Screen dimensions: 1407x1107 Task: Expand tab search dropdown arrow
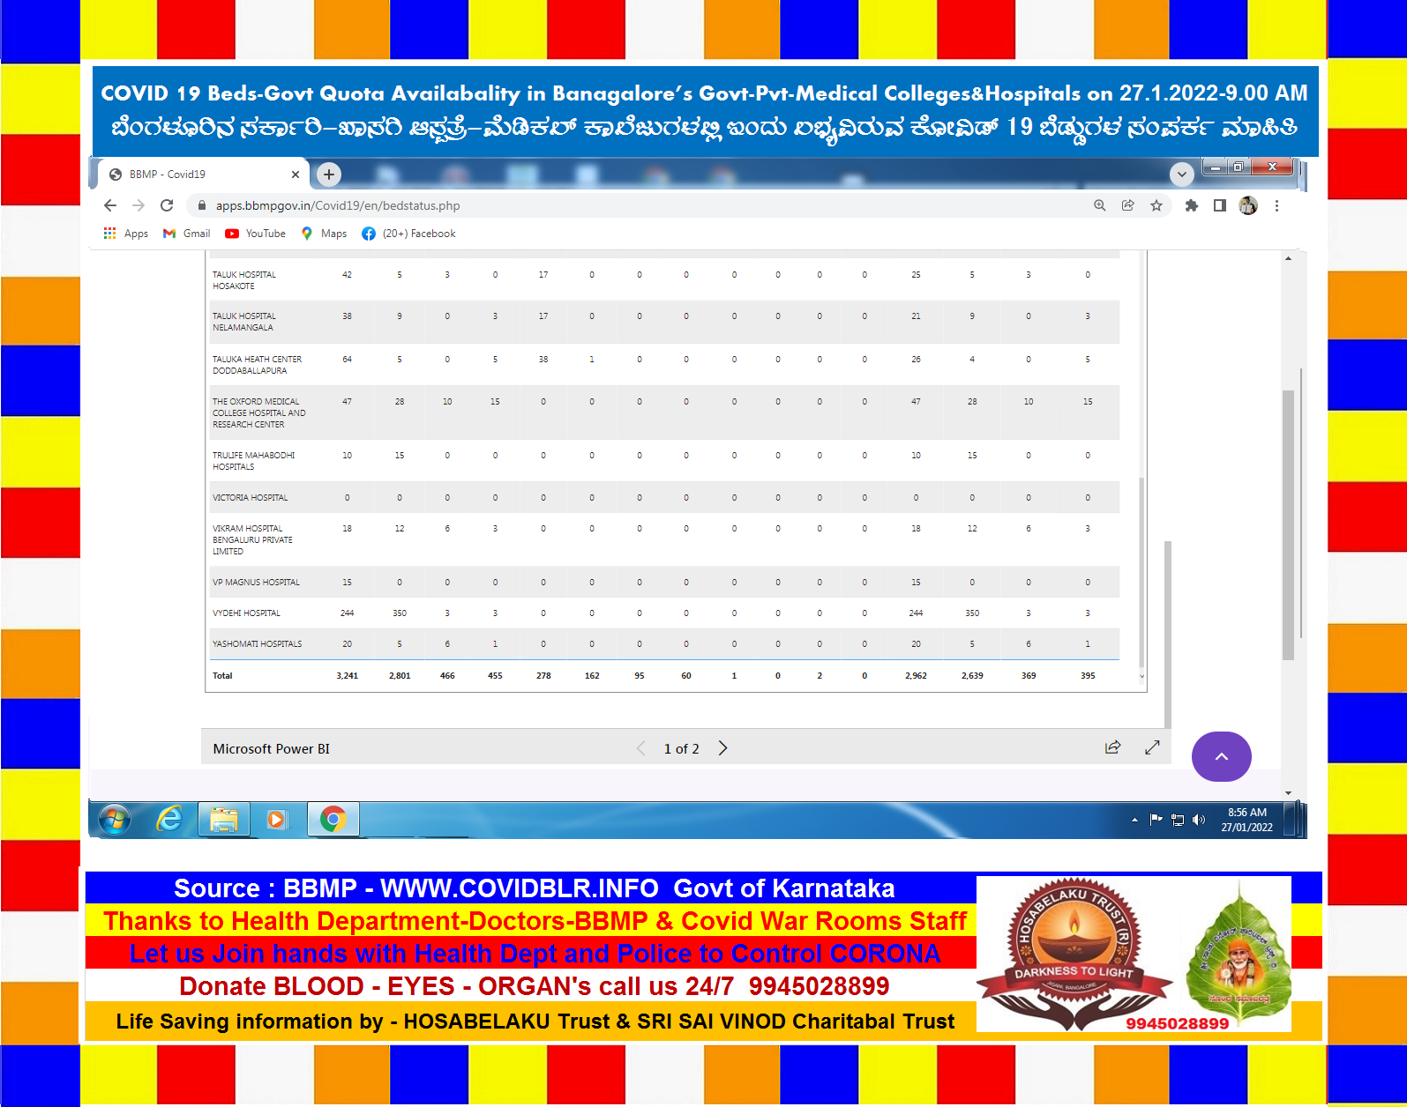coord(1182,175)
